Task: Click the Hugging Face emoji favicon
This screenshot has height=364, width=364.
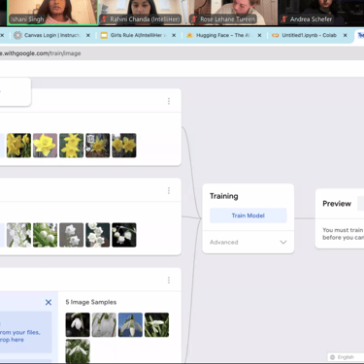Action: (x=189, y=35)
